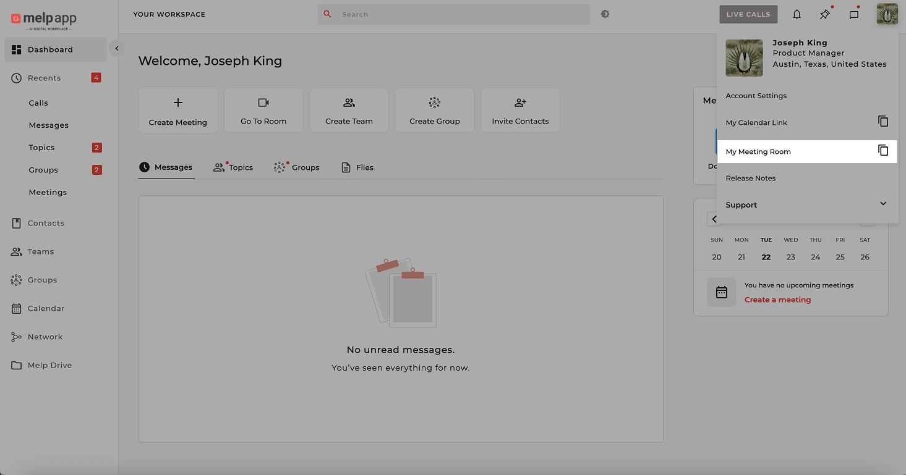Select Account Settings from the profile menu
The height and width of the screenshot is (475, 906).
[756, 95]
